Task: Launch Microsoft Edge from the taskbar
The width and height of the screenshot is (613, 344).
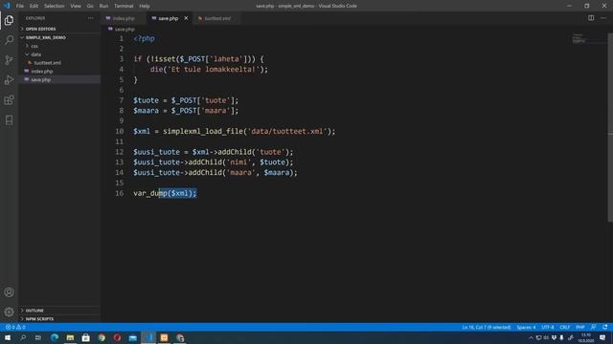Action: click(55, 337)
